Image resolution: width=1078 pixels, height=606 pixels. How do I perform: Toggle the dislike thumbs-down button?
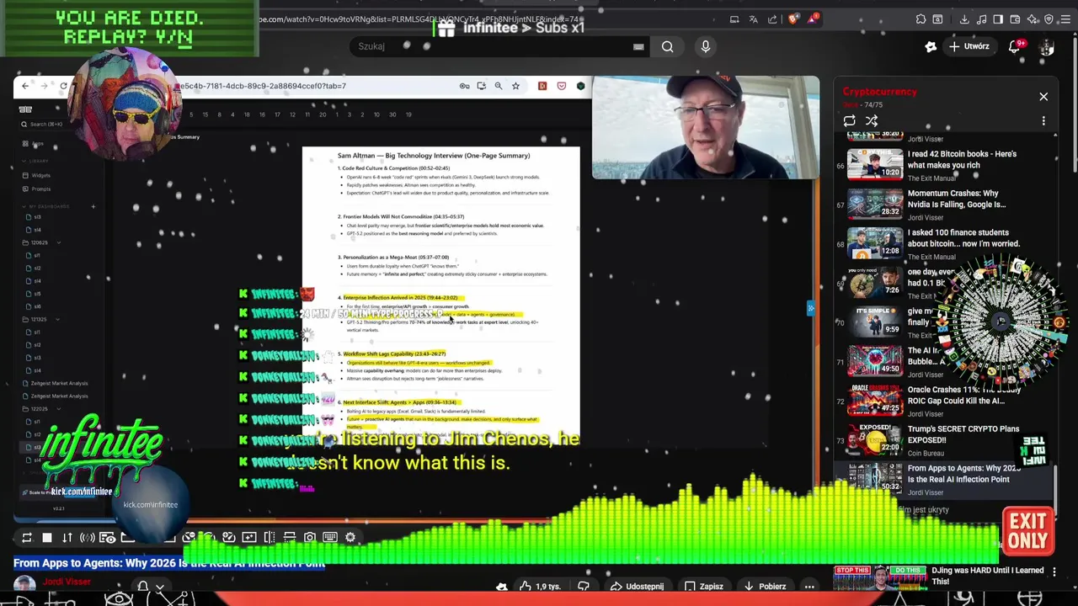[583, 587]
